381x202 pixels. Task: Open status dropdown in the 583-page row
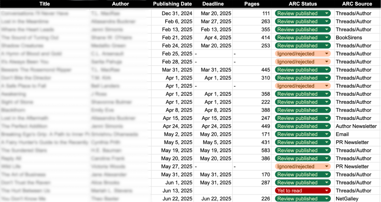click(327, 150)
